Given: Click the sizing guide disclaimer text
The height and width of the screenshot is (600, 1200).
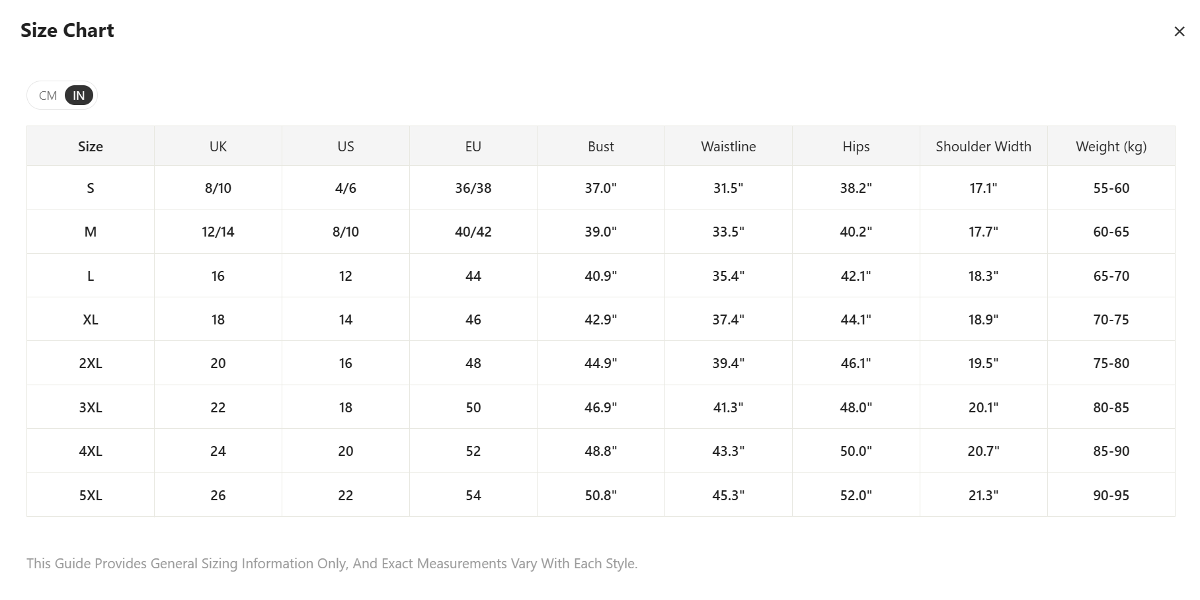Looking at the screenshot, I should tap(332, 564).
